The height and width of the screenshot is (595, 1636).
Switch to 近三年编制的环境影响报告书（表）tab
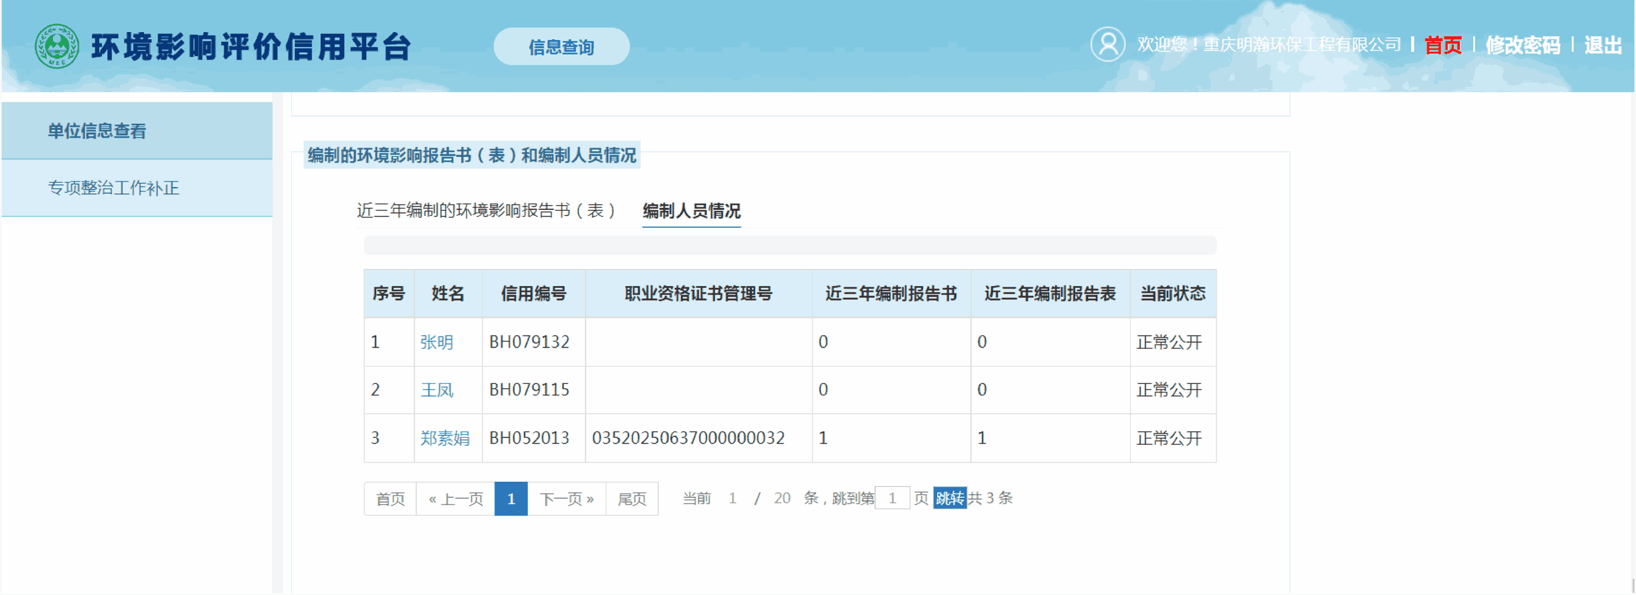[x=486, y=210]
